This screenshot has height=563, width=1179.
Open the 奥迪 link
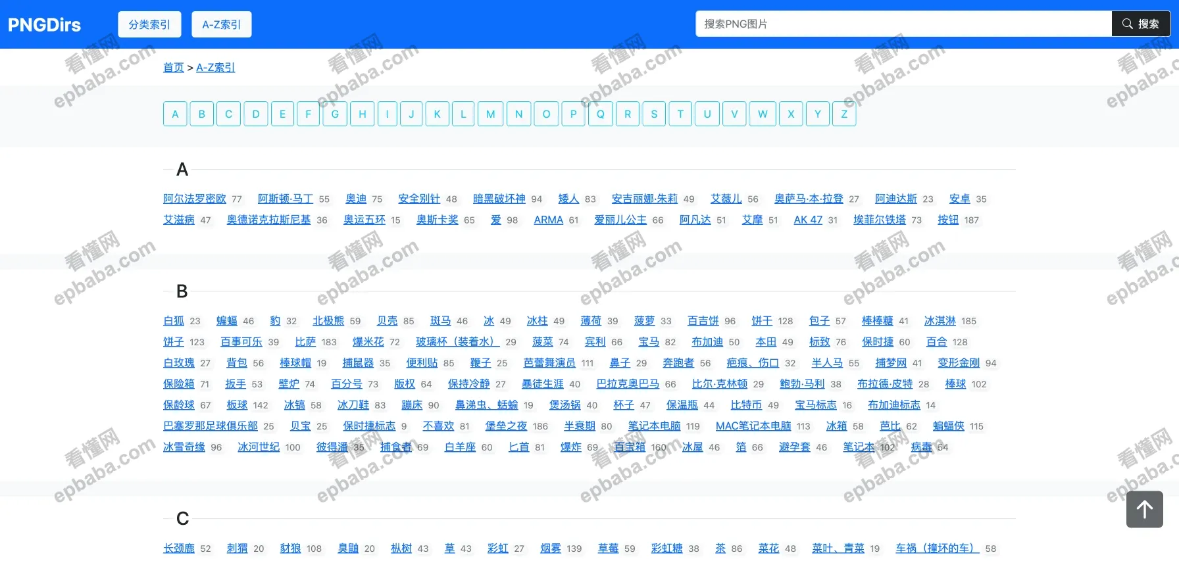coord(356,199)
